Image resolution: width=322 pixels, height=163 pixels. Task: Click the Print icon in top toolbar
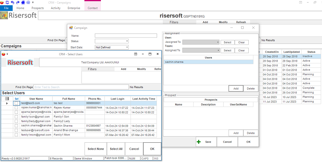pyautogui.click(x=28, y=2)
